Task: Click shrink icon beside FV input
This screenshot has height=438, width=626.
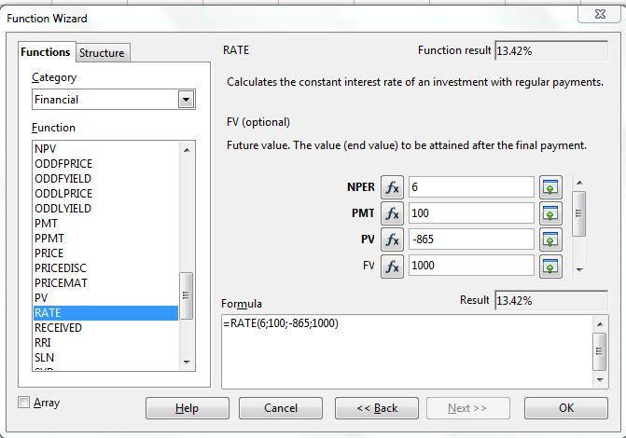Action: coord(550,267)
